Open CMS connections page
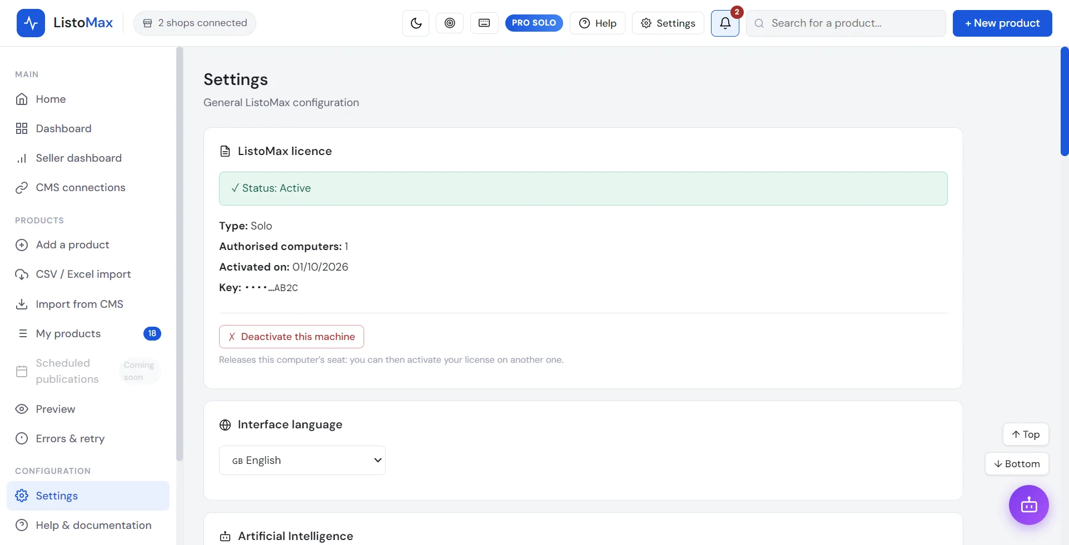 pos(88,187)
